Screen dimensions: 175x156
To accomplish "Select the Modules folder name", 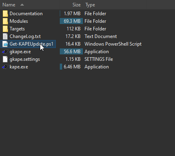I will [19, 21].
